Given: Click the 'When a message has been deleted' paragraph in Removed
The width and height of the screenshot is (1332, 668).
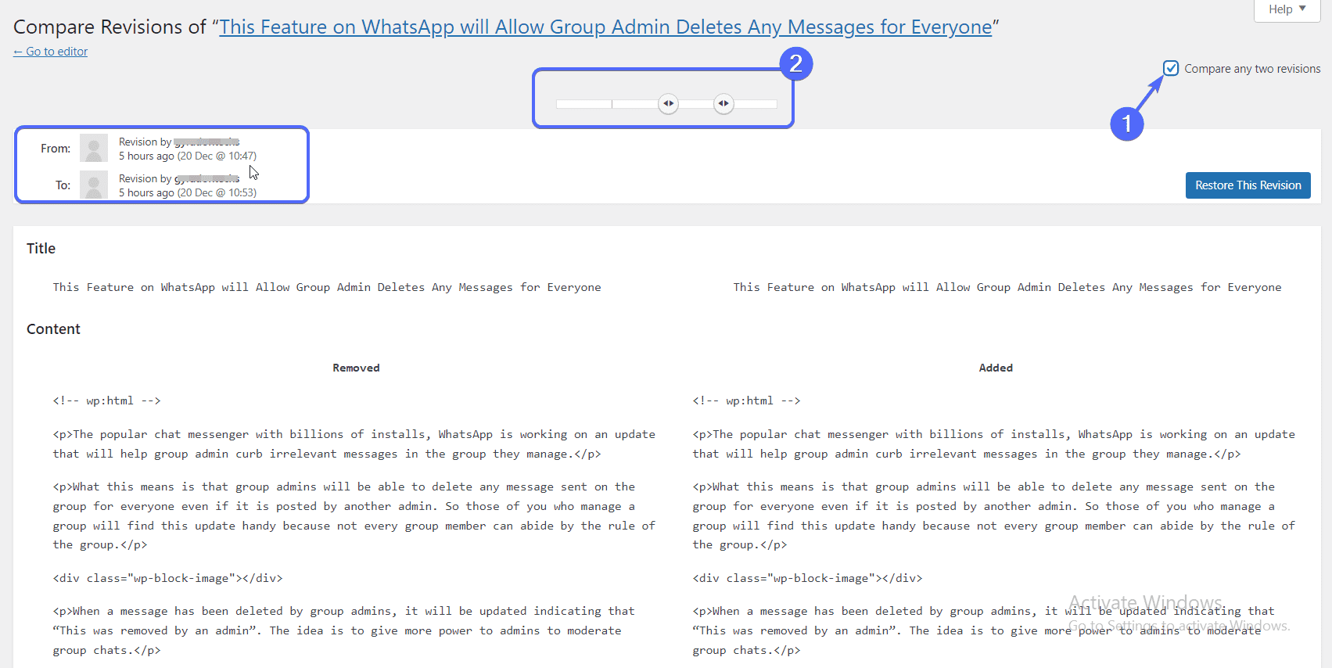Looking at the screenshot, I should 344,630.
